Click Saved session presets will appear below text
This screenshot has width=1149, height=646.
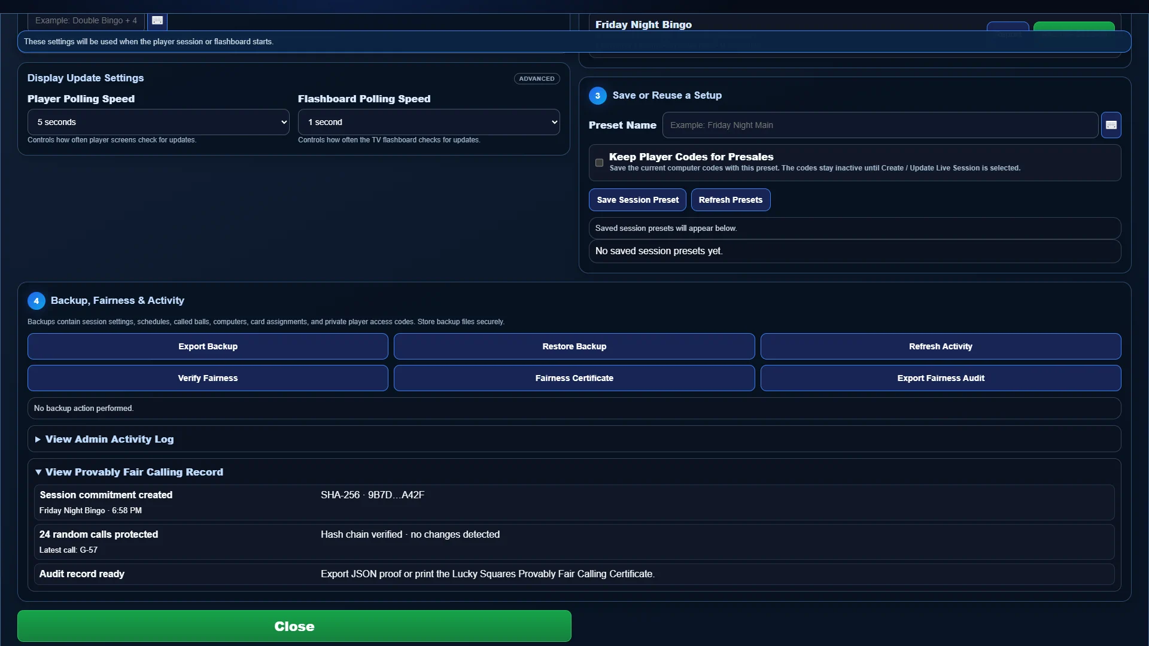(665, 228)
